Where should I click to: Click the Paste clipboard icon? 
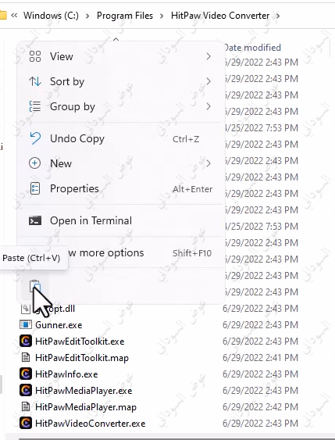[x=35, y=287]
